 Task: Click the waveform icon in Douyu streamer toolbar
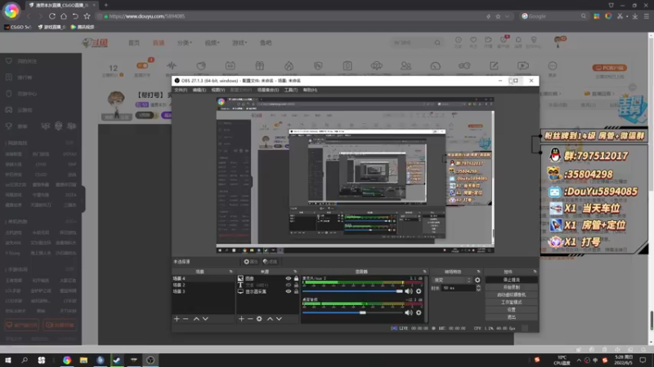[x=172, y=66]
